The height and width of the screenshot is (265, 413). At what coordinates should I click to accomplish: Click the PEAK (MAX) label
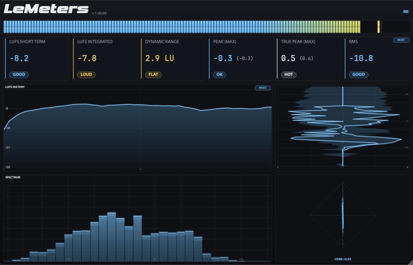coord(225,42)
